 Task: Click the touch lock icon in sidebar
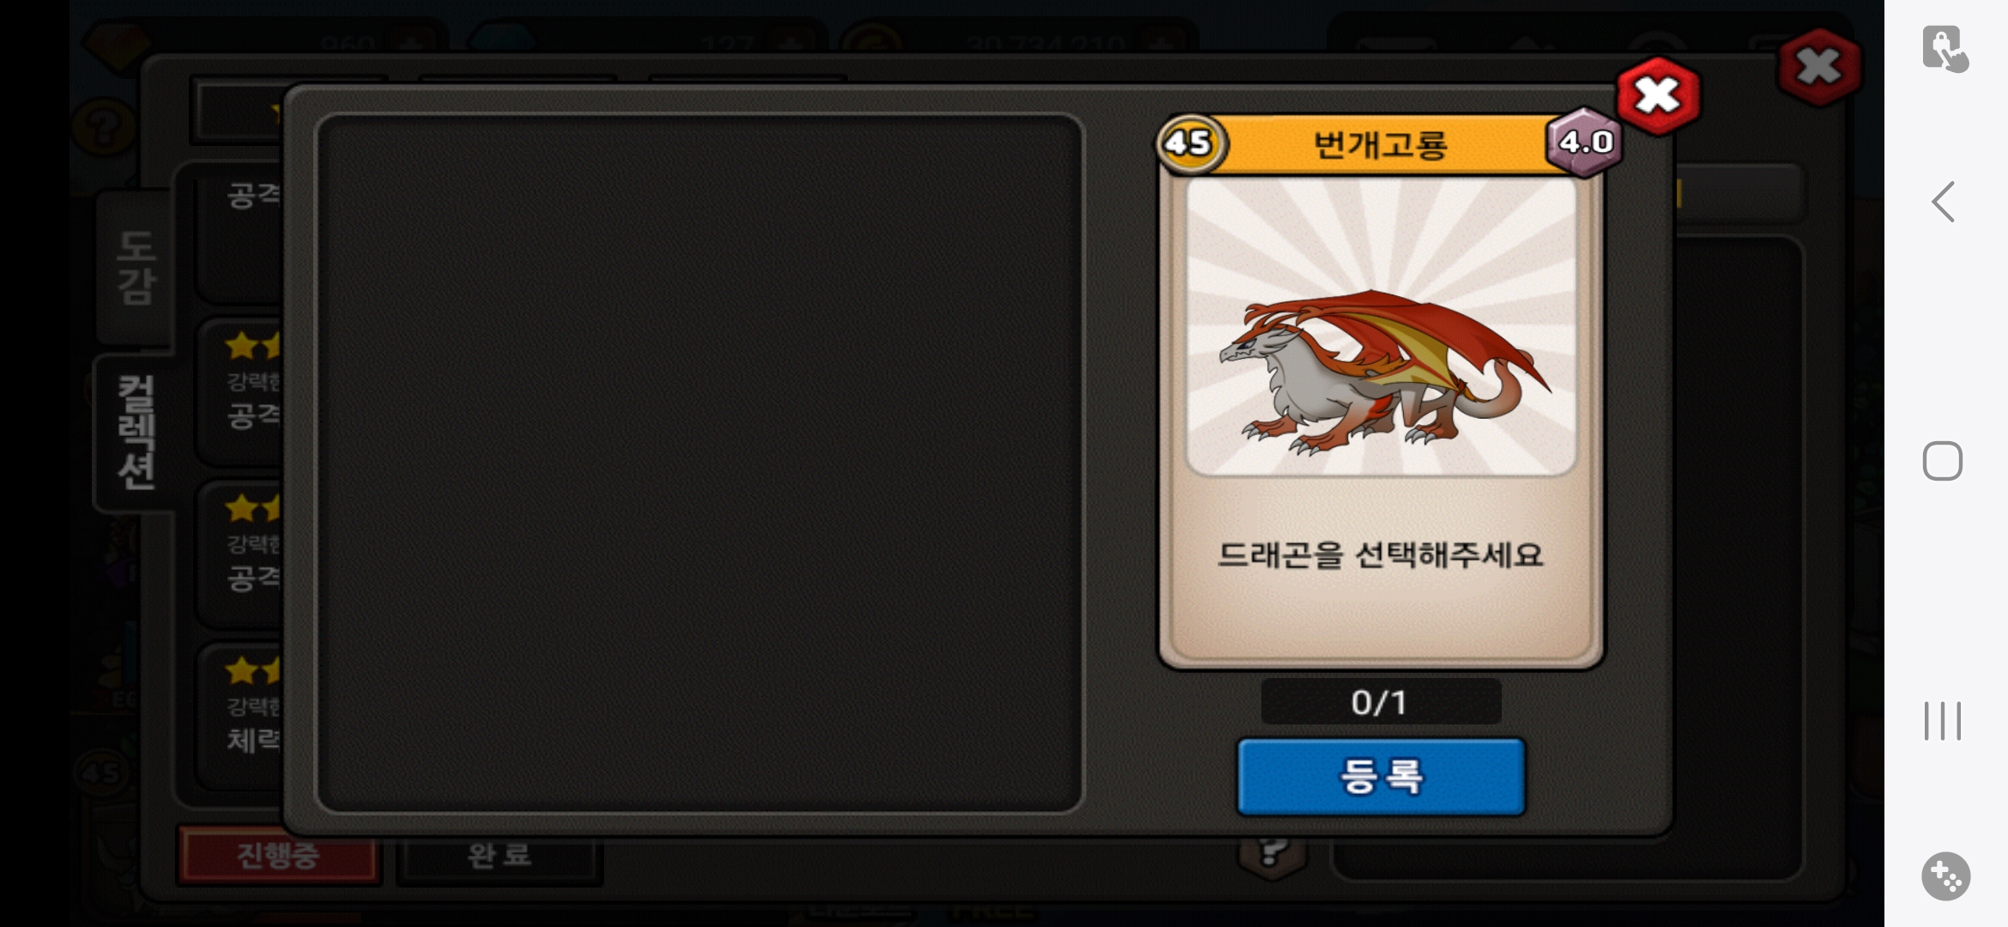click(1944, 49)
